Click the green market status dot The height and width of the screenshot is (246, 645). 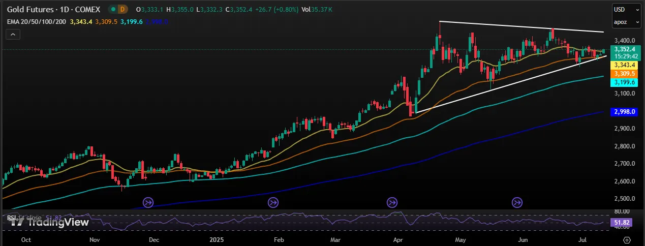coord(112,10)
